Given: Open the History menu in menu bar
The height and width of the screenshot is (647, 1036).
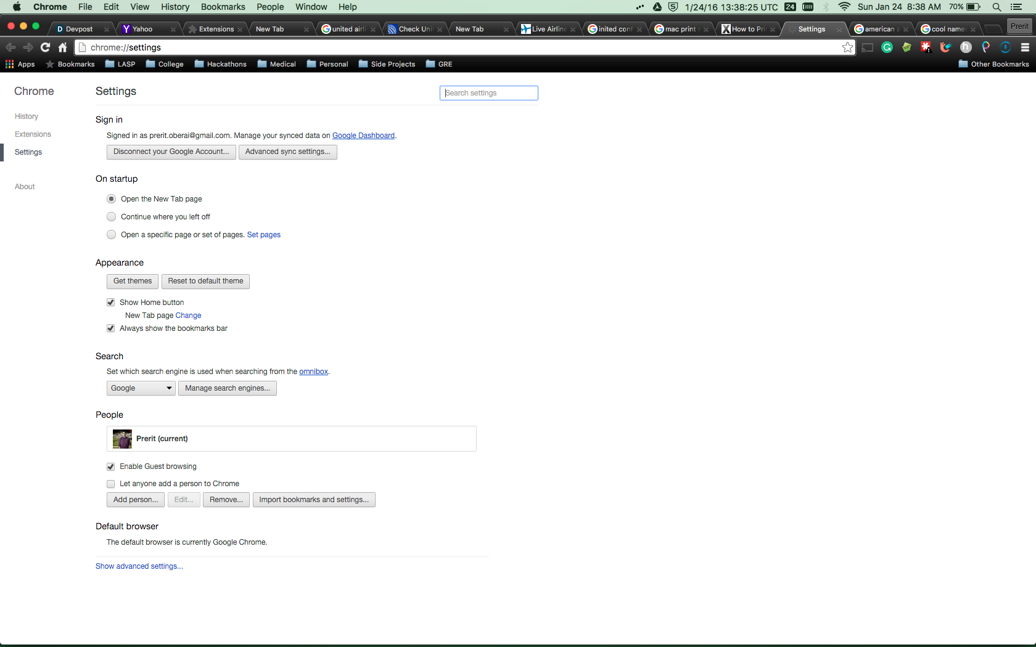Looking at the screenshot, I should tap(175, 7).
